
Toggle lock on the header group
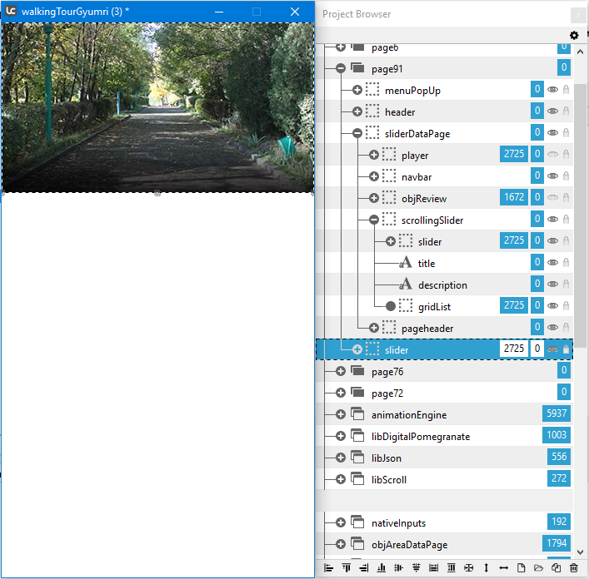[x=566, y=111]
